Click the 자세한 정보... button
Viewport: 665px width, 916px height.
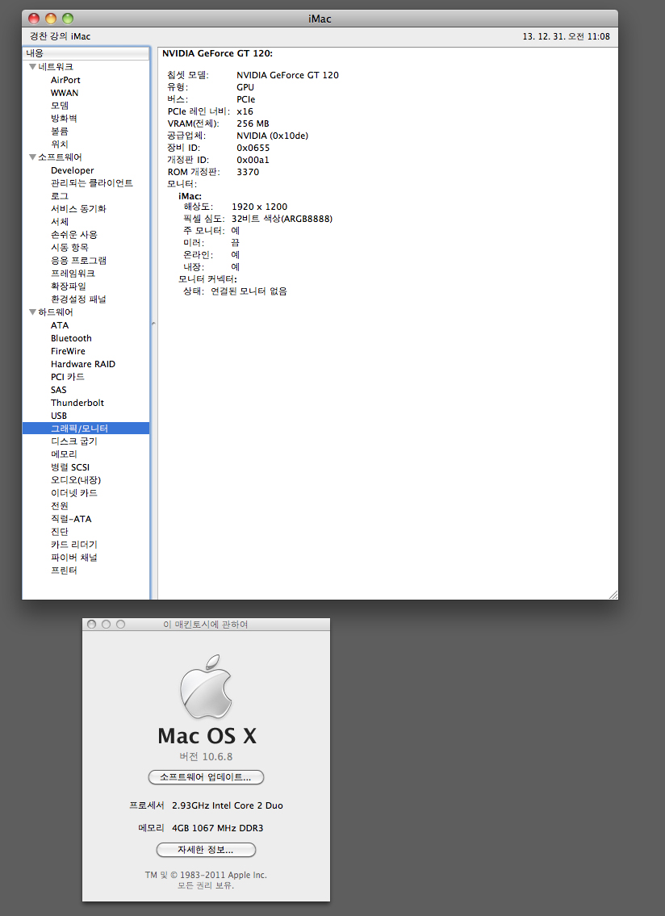206,850
